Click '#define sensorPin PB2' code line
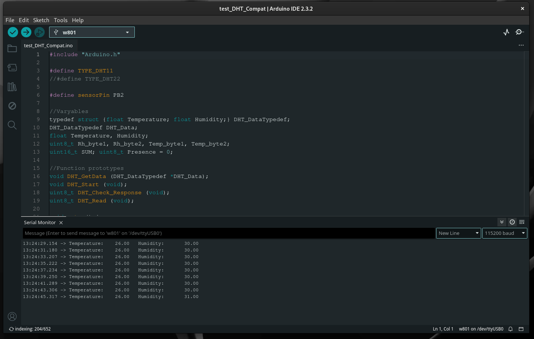This screenshot has height=339, width=534. click(x=86, y=95)
